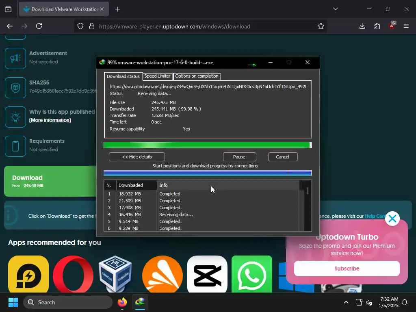
Task: Click the tracking protection shield icon
Action: point(80,26)
